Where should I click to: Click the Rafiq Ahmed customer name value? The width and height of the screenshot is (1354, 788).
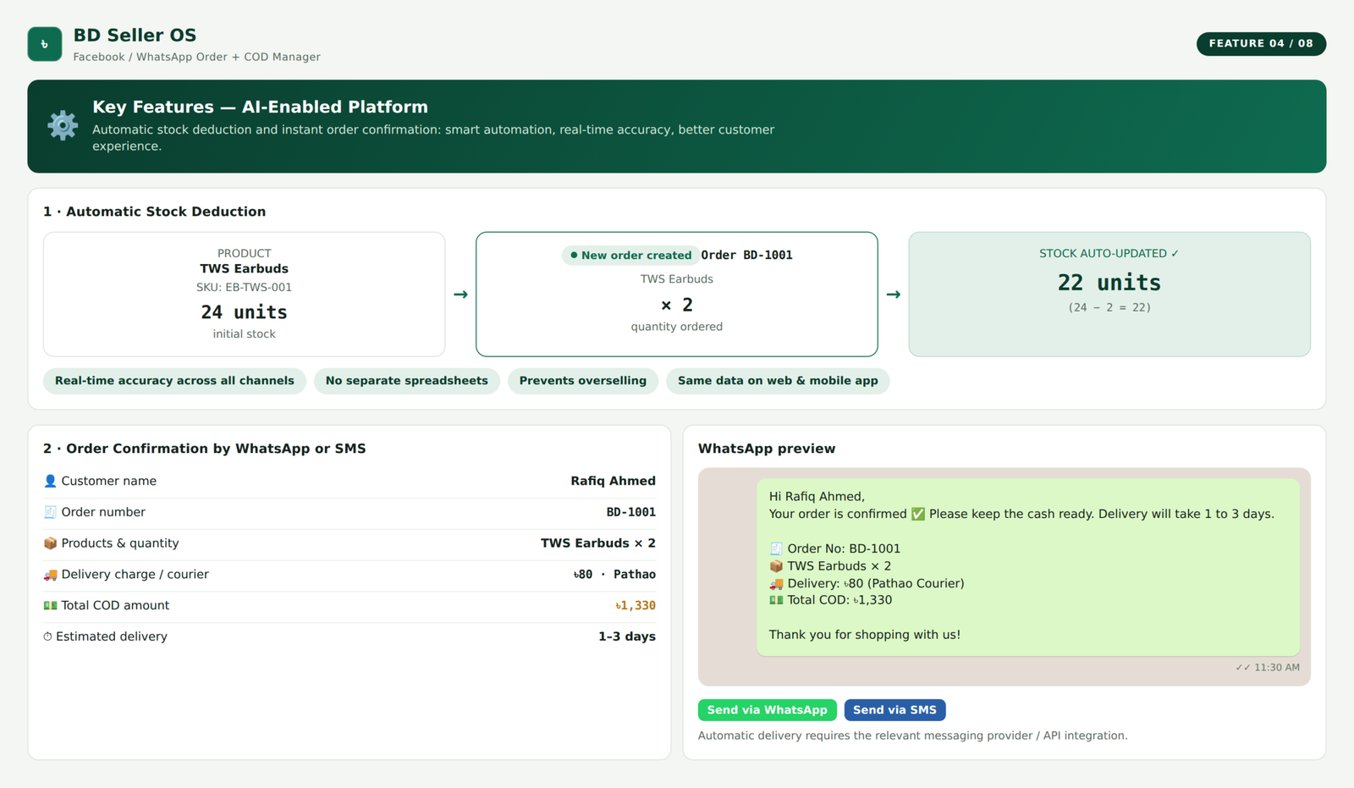[x=613, y=481]
